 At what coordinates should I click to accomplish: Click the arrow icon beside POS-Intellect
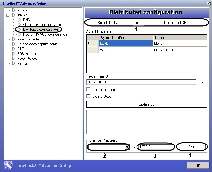(13, 54)
